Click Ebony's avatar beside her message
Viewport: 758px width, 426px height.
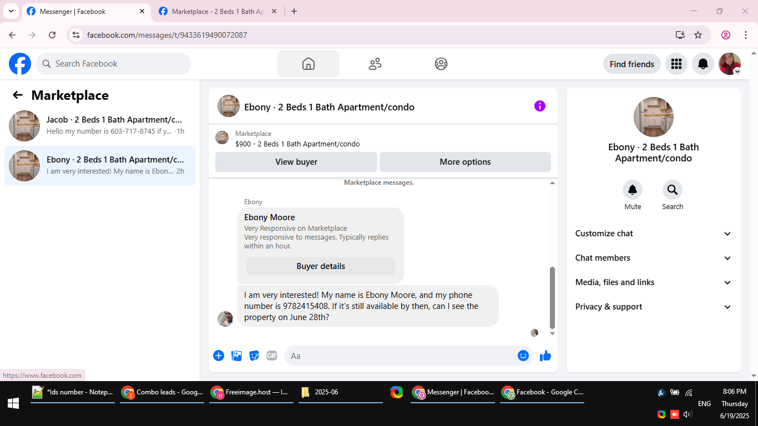point(225,319)
